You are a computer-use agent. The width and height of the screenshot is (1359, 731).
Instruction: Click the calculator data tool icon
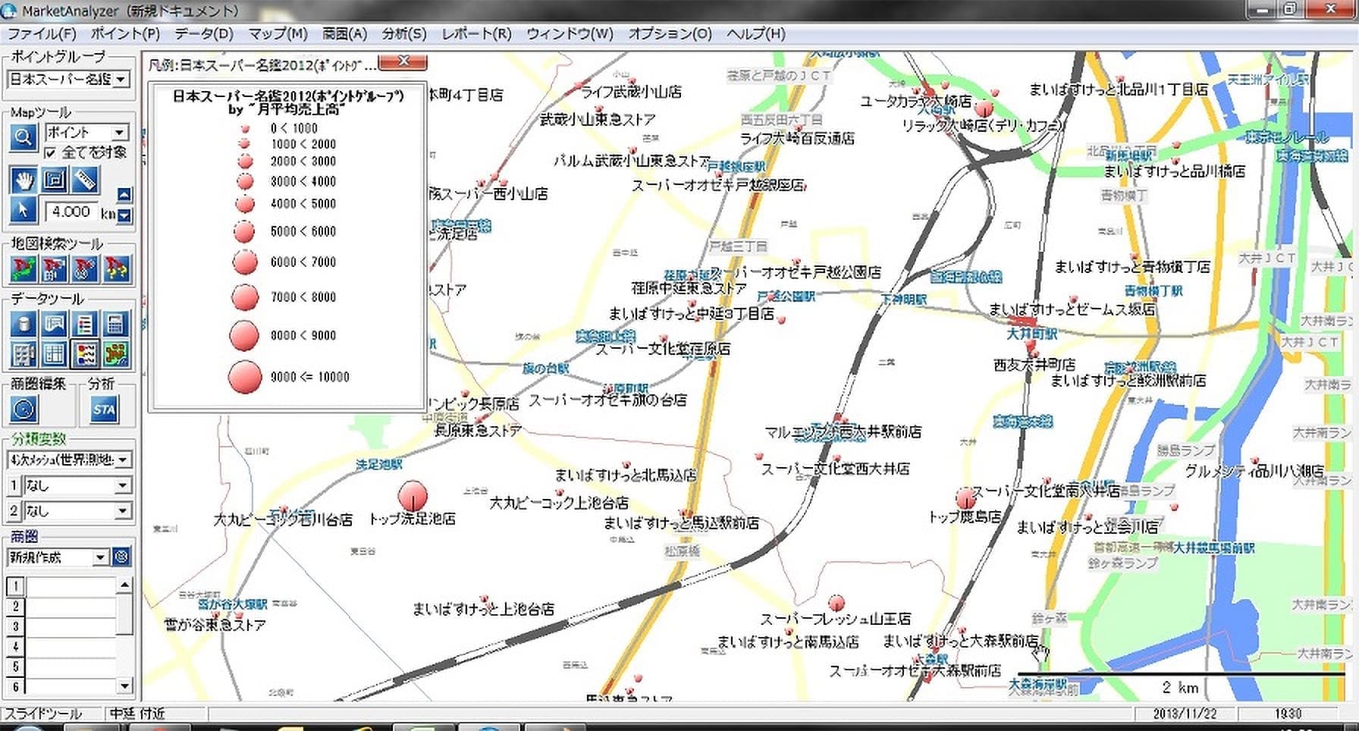pyautogui.click(x=116, y=324)
